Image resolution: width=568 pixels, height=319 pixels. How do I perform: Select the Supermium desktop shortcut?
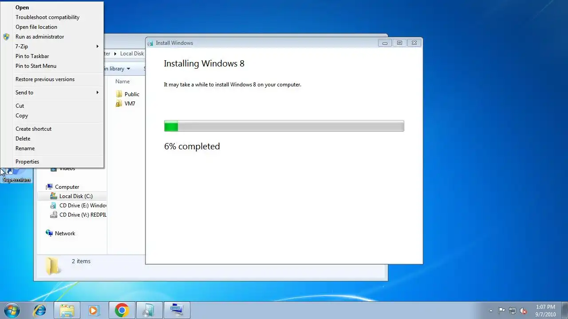(16, 175)
